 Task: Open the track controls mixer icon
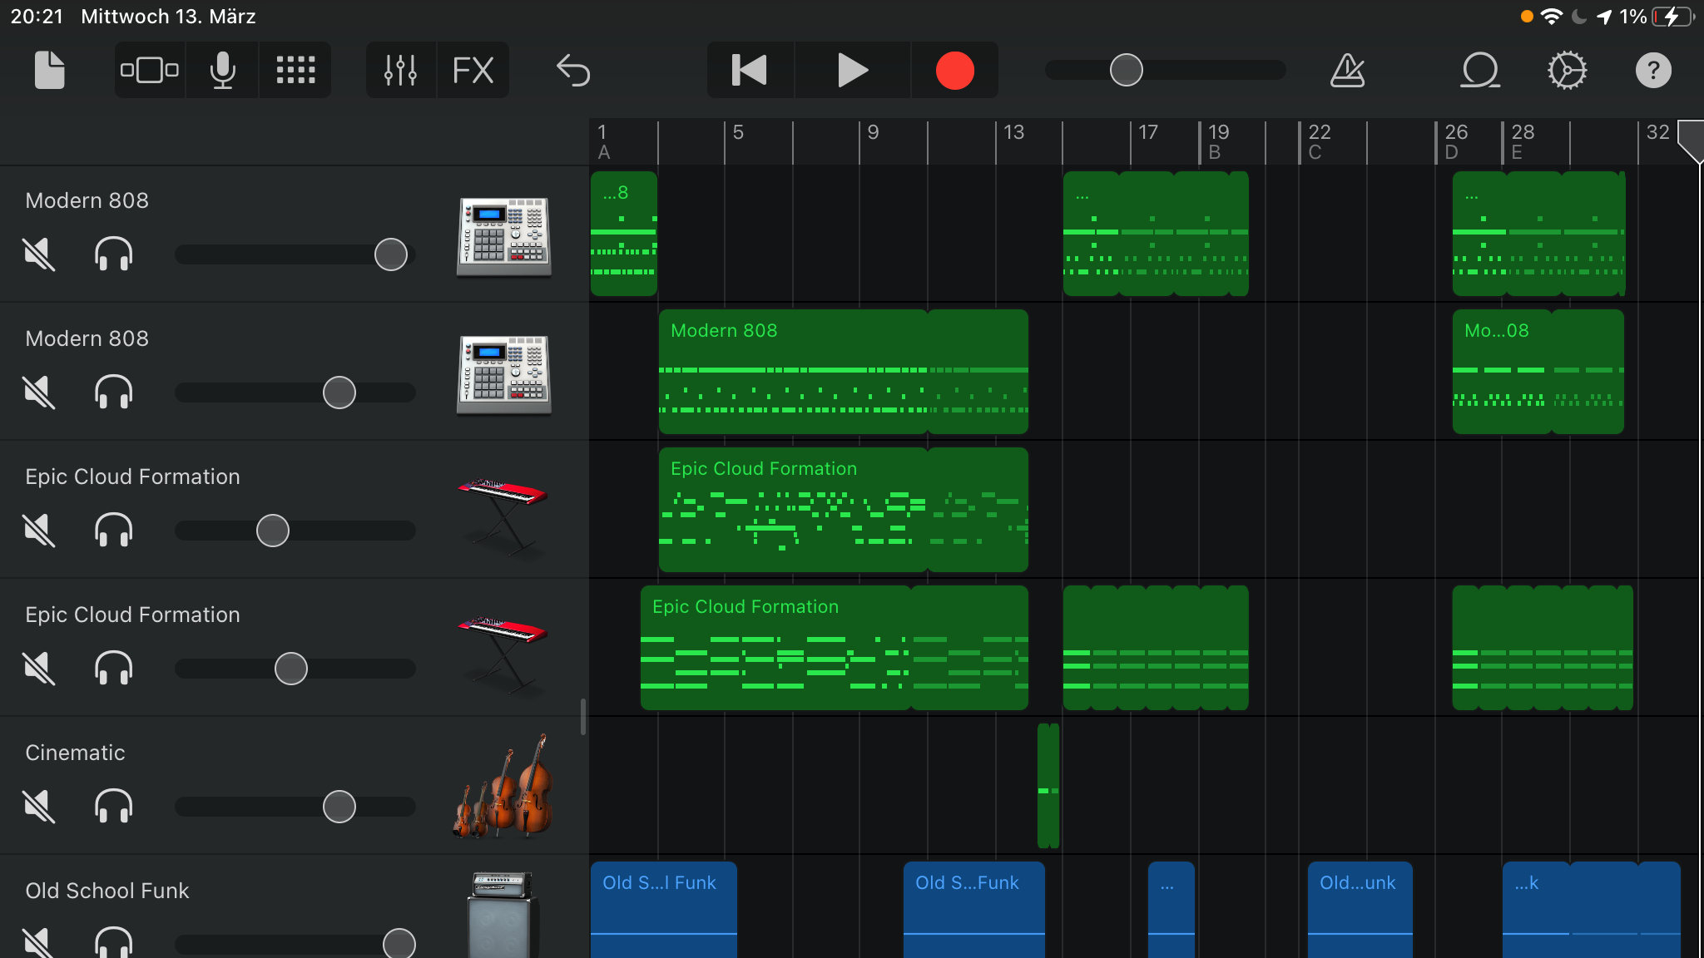[400, 71]
